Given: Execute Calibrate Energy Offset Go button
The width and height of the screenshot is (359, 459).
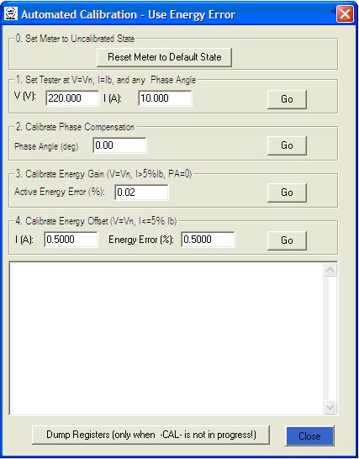Looking at the screenshot, I should coord(287,240).
